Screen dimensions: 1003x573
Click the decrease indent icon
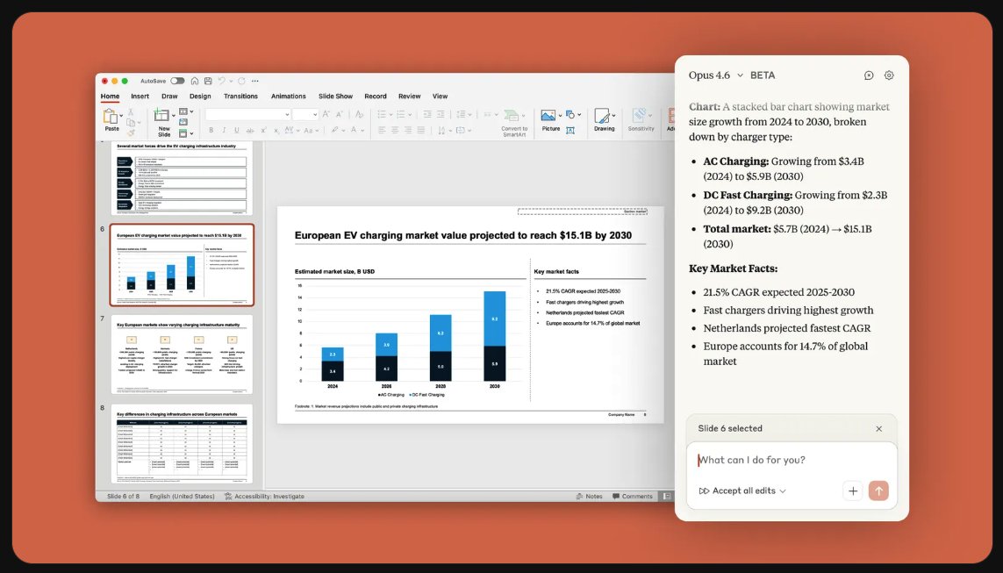pos(427,114)
